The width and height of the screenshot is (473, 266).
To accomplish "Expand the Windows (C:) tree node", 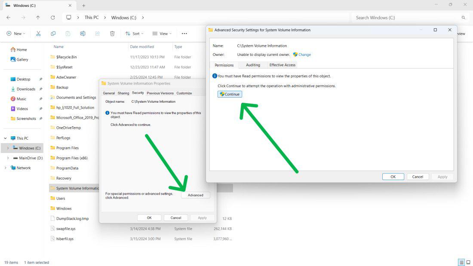I will pos(8,148).
